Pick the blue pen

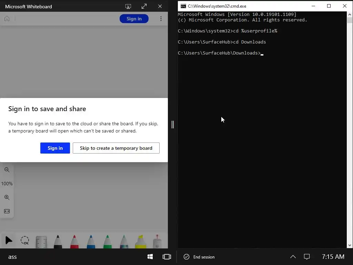coord(91,242)
